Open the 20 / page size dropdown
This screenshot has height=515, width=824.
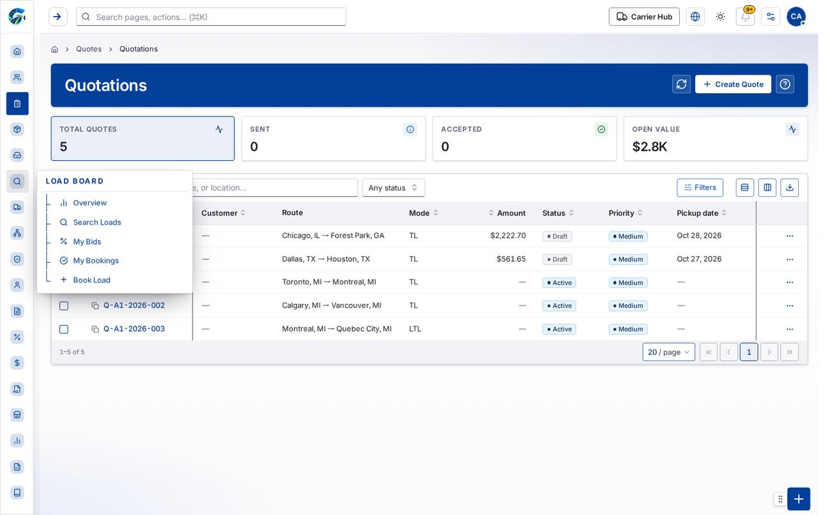(x=668, y=352)
